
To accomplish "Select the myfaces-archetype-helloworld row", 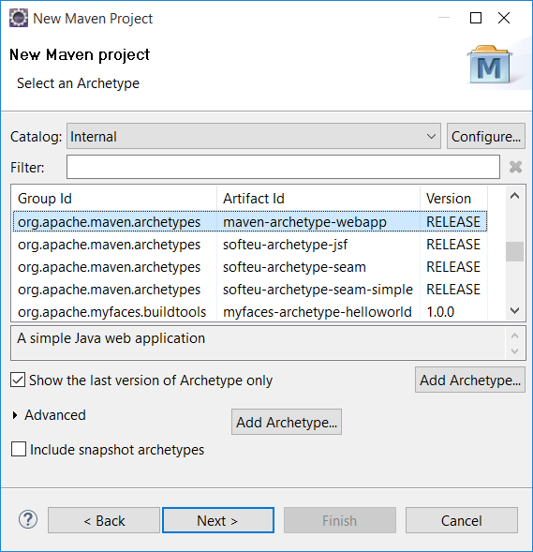I will click(x=250, y=312).
